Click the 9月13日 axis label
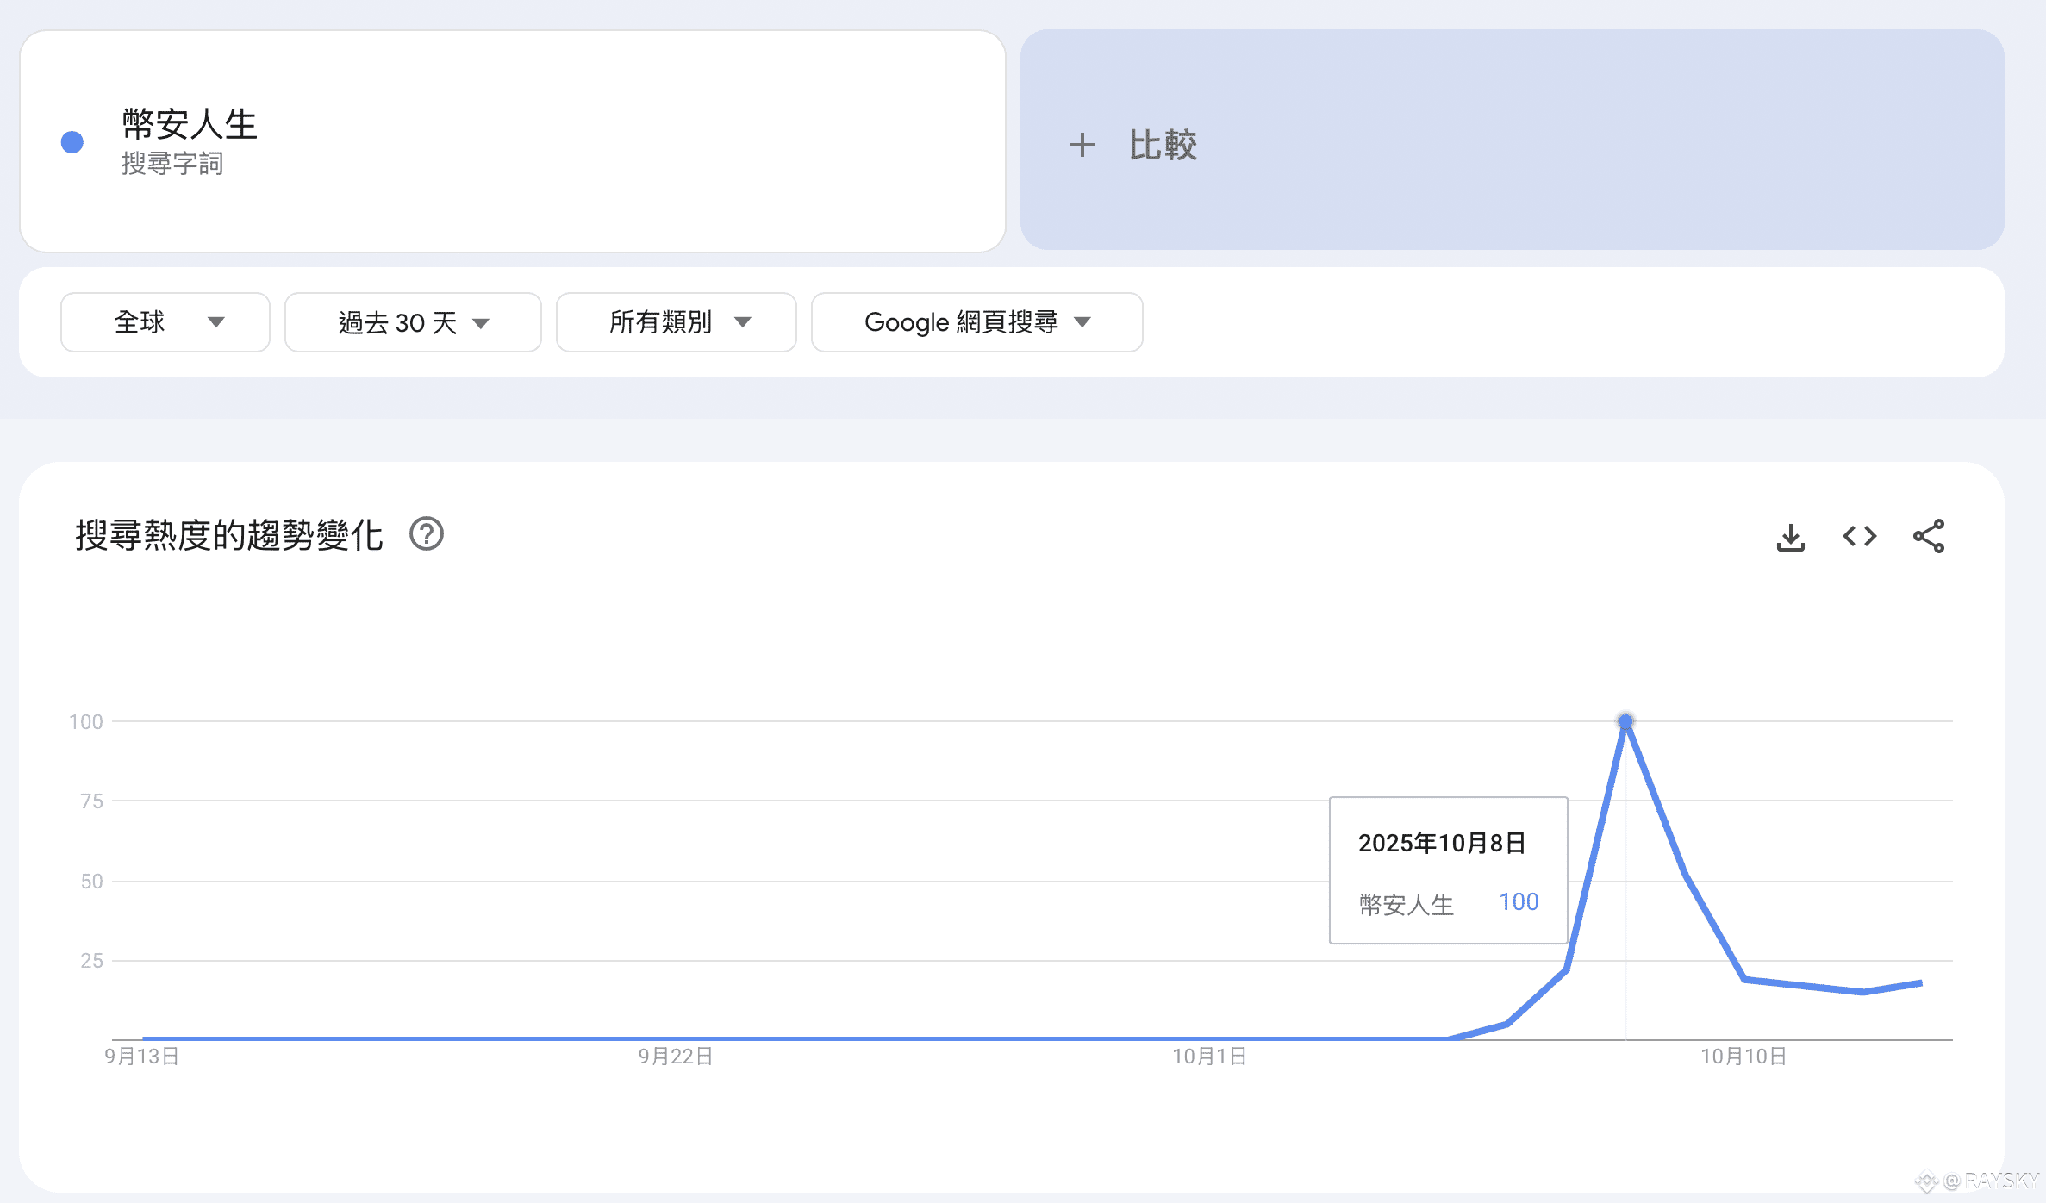 tap(142, 1057)
